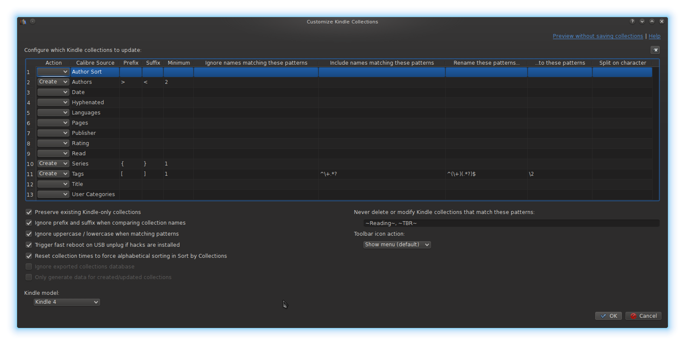Click Authors prefix cell containing >
This screenshot has width=685, height=345.
point(131,82)
